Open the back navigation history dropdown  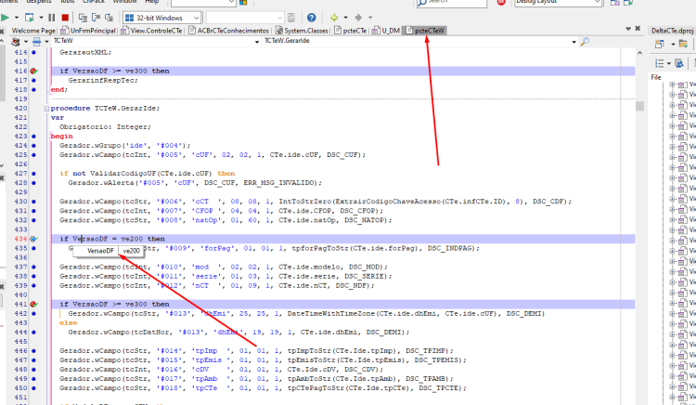(345, 18)
